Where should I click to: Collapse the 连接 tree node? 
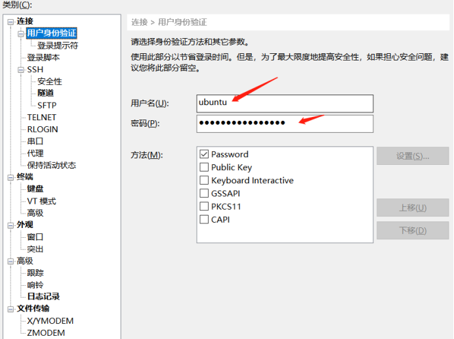click(x=10, y=22)
